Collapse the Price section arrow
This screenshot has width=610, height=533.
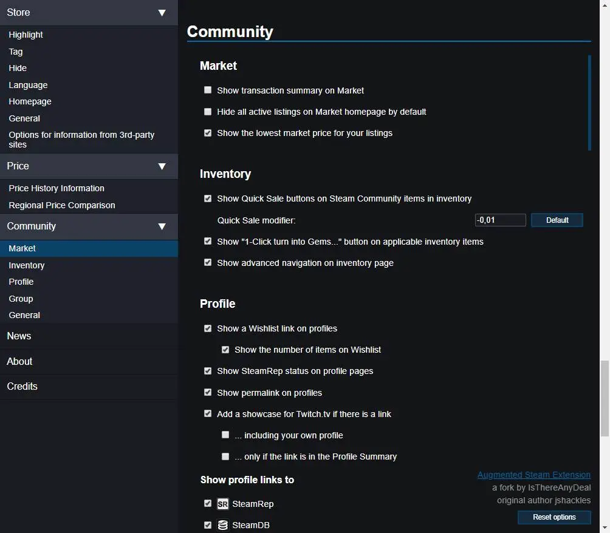coord(162,166)
